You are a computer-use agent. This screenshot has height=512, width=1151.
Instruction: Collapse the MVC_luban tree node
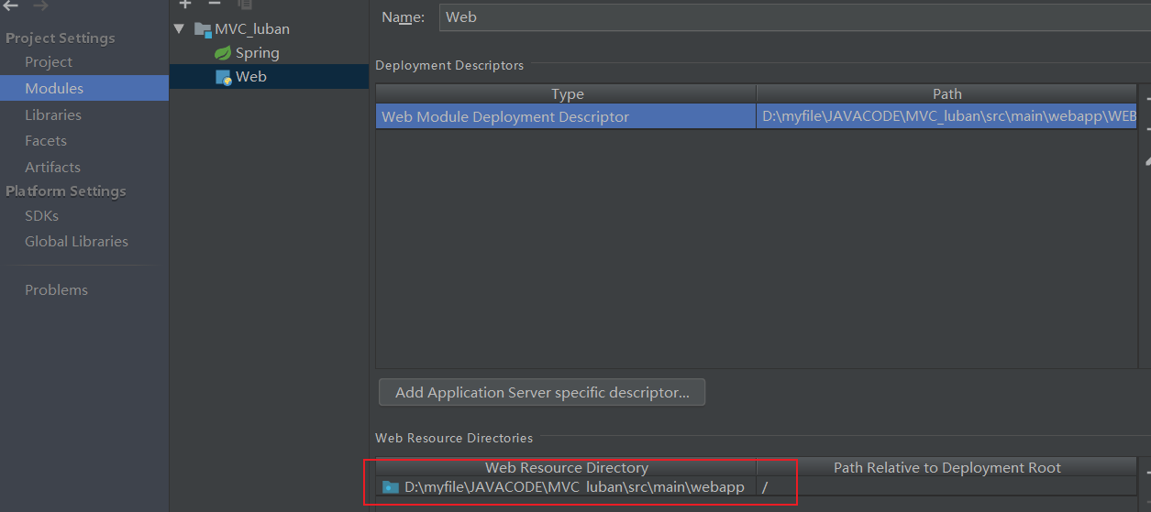pos(179,28)
